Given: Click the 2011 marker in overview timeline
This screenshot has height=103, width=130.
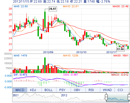Looking at the screenshot, I should [x=16, y=95].
